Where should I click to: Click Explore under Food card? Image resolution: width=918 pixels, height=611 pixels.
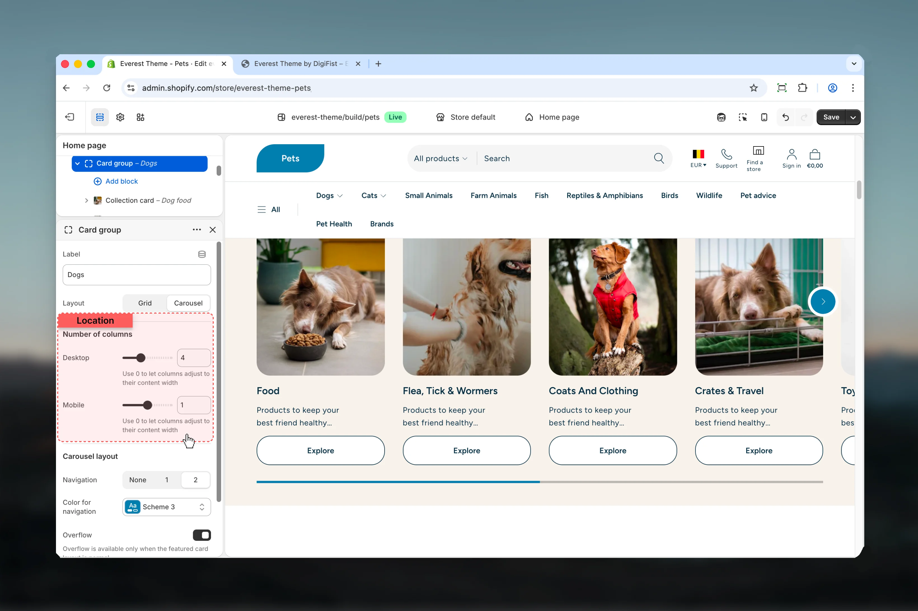[x=320, y=450]
